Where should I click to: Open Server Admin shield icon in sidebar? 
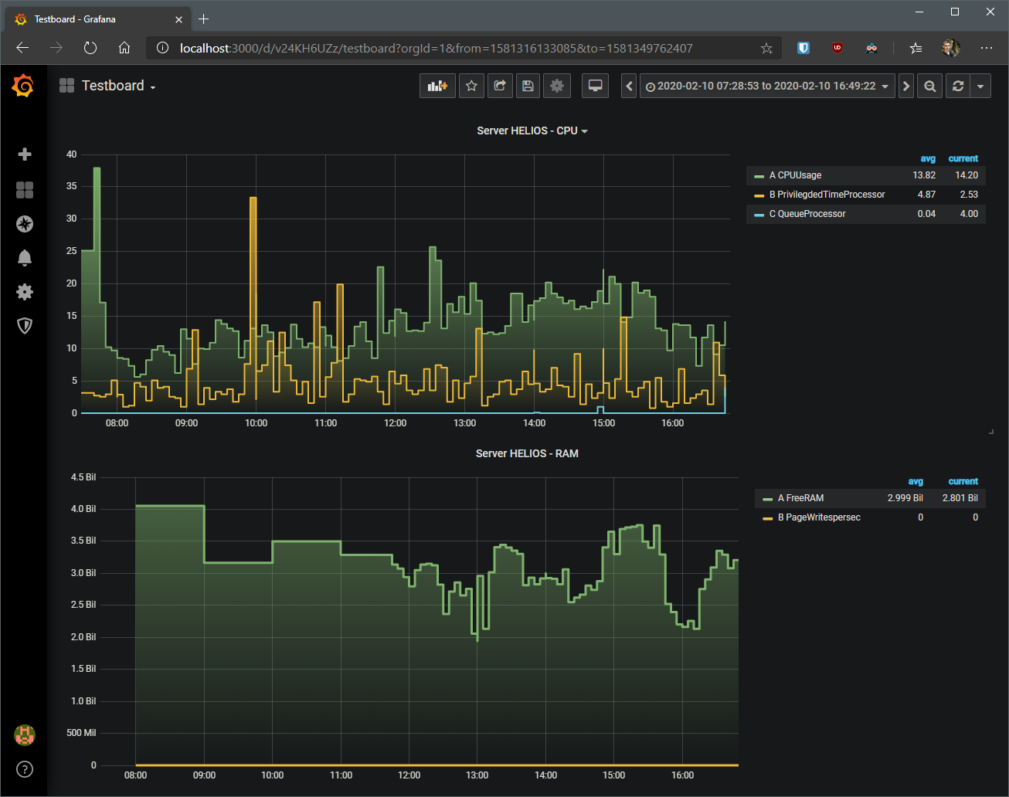pos(25,326)
